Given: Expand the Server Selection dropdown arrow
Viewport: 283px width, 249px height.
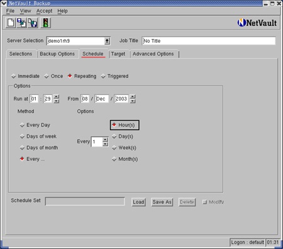Looking at the screenshot, I should 107,41.
